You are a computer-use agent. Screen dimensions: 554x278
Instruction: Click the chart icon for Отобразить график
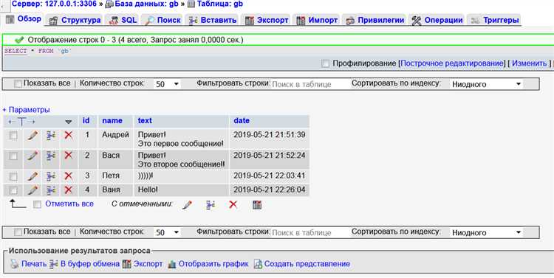(172, 264)
